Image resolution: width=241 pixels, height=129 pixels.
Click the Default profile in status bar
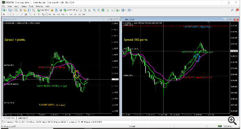(132, 126)
